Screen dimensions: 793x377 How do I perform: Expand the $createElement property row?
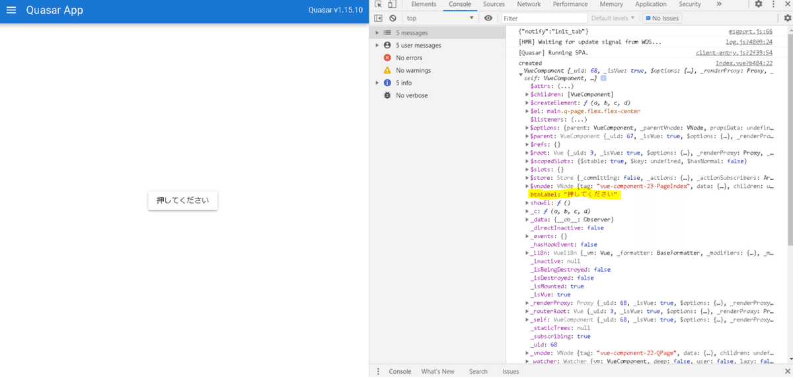click(x=527, y=103)
